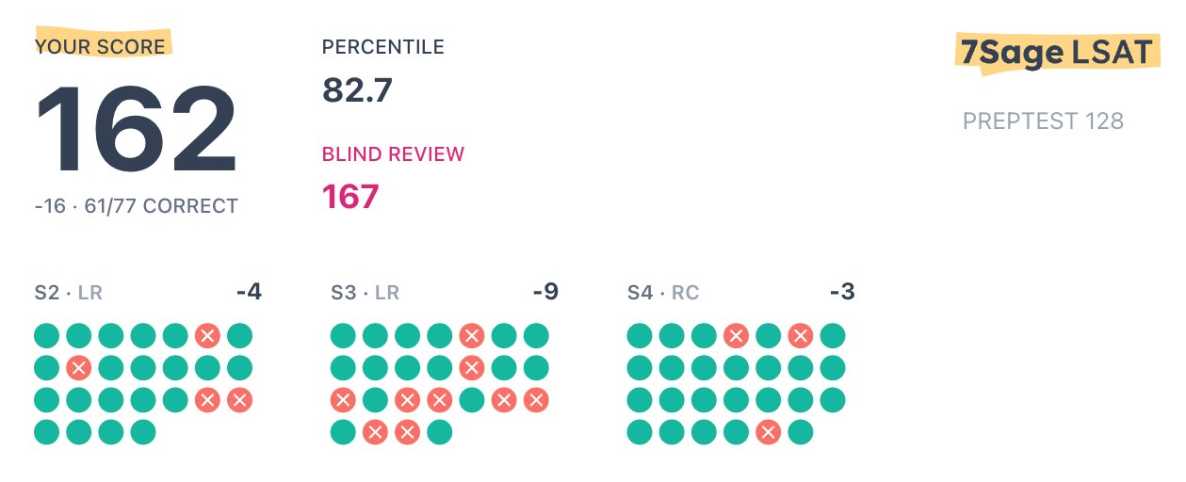Select the first red X in S3 LR's bottom row
Screen dimensions: 1186x482
[376, 432]
